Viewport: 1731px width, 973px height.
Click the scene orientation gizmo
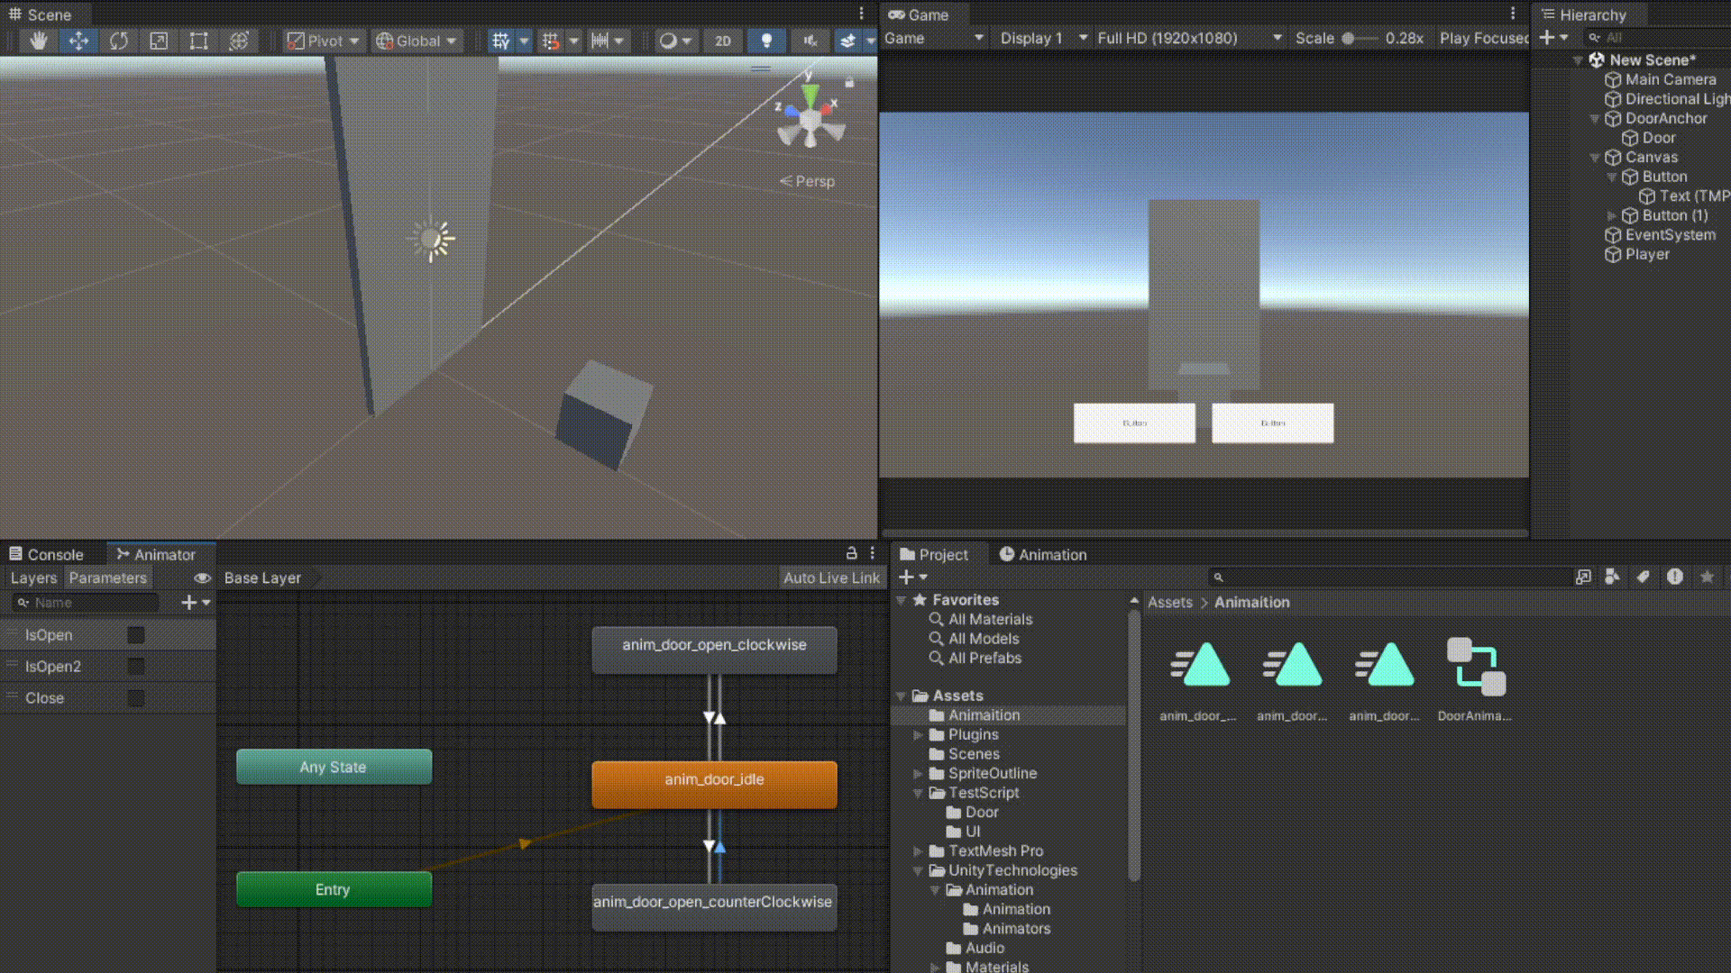[x=810, y=117]
